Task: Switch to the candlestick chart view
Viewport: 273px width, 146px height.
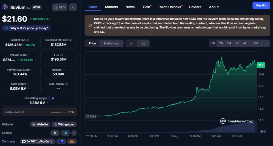Action: [x=143, y=43]
